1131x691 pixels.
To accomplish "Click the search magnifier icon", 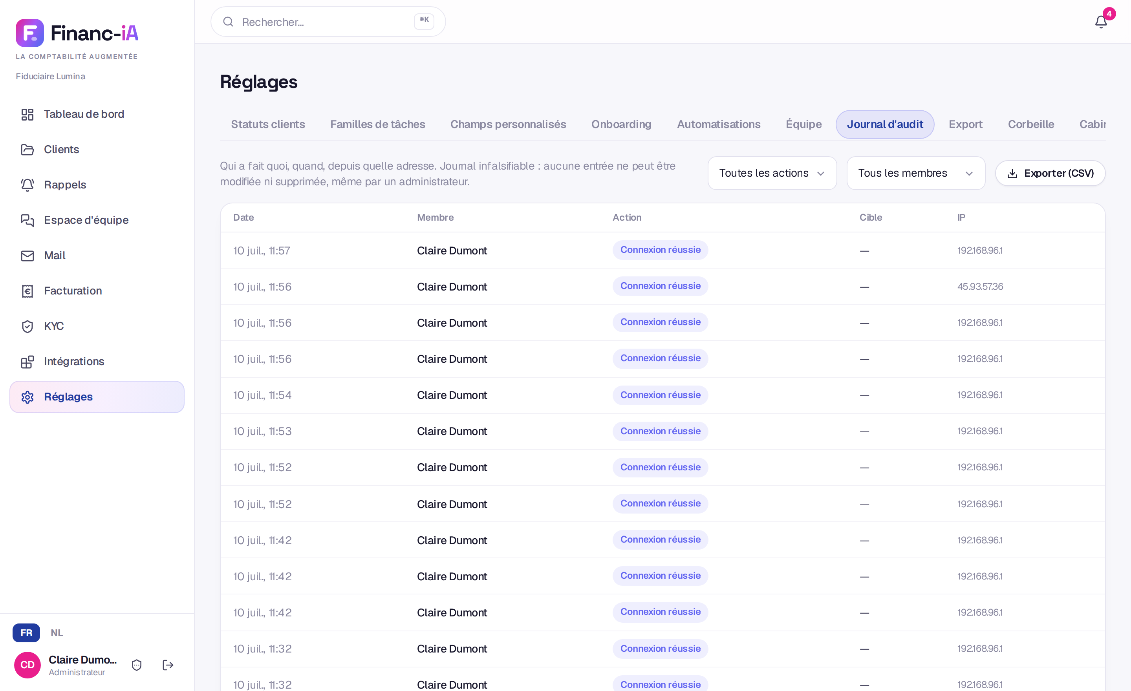I will (x=228, y=22).
